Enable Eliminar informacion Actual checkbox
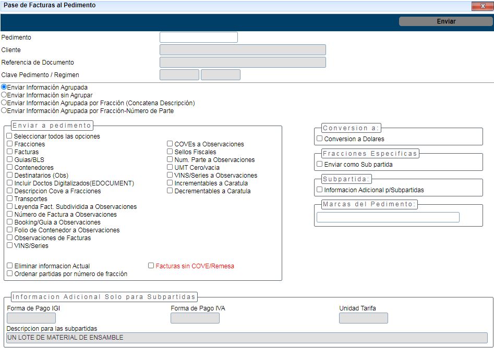 click(x=10, y=266)
